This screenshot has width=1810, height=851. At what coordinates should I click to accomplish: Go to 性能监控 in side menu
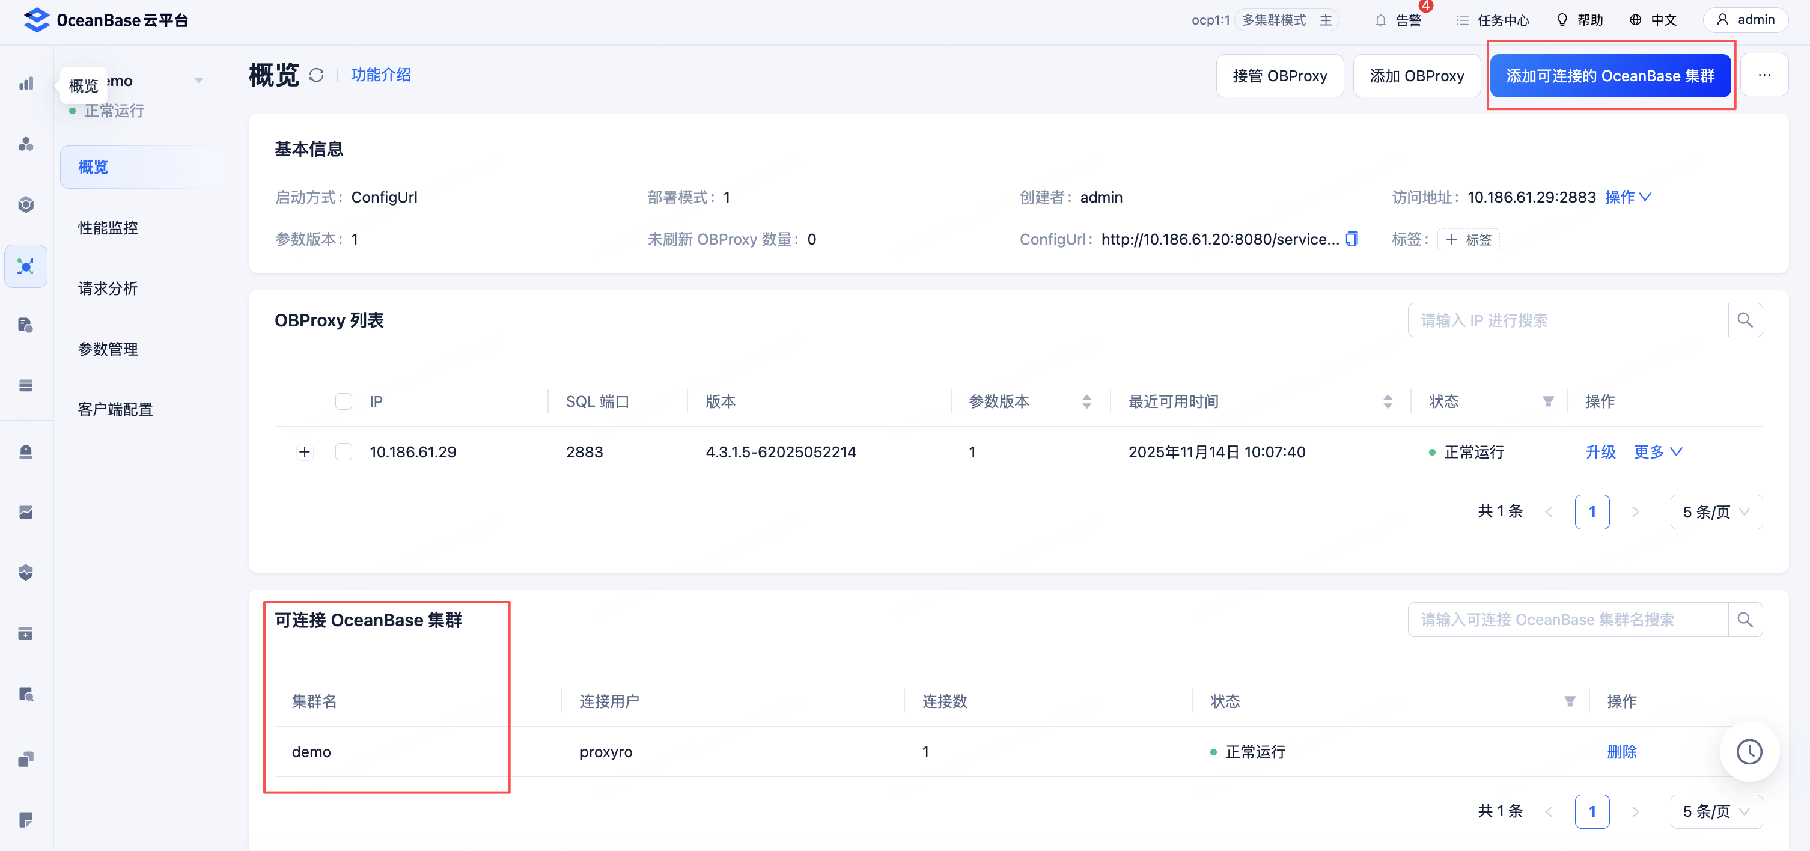pyautogui.click(x=108, y=228)
